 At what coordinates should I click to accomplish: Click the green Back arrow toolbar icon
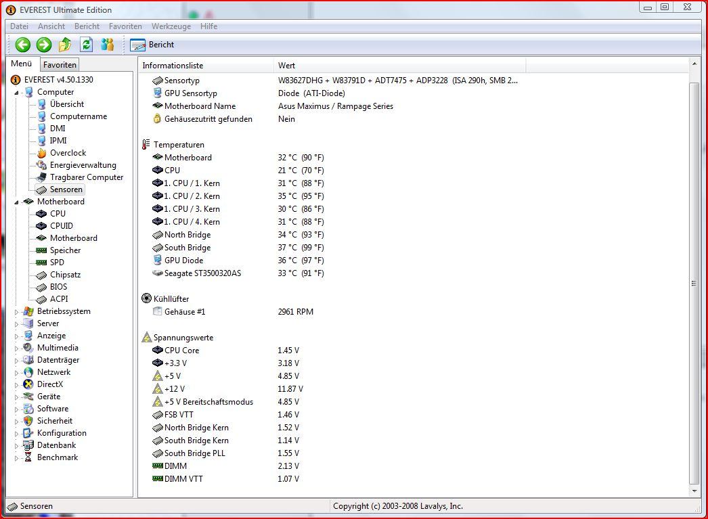pos(23,45)
